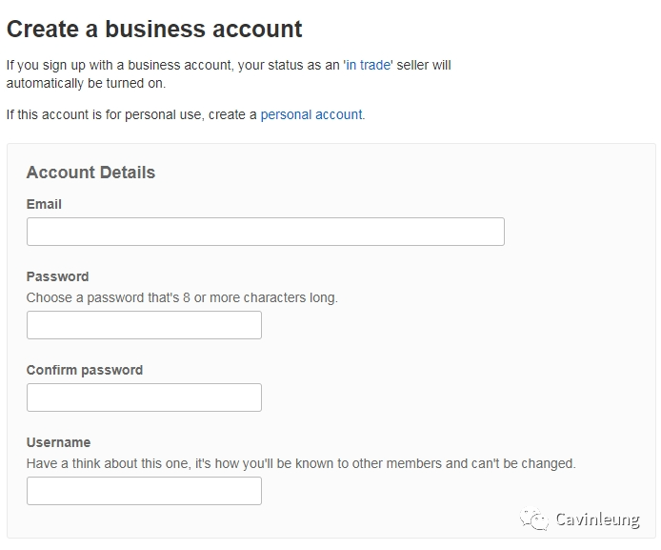
Task: Focus the Email input field
Action: pyautogui.click(x=266, y=232)
